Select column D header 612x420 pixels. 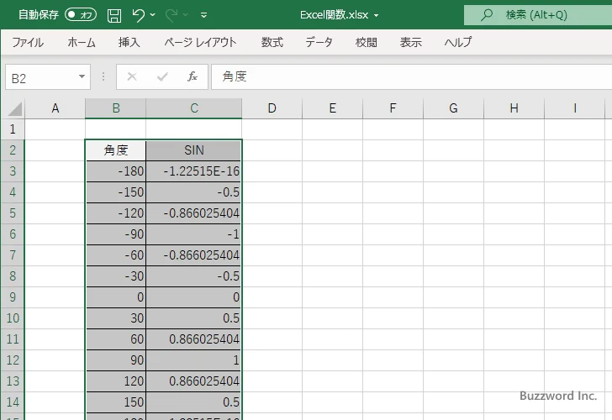[x=272, y=108]
